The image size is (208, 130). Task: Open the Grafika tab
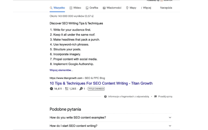pyautogui.click(x=92, y=8)
